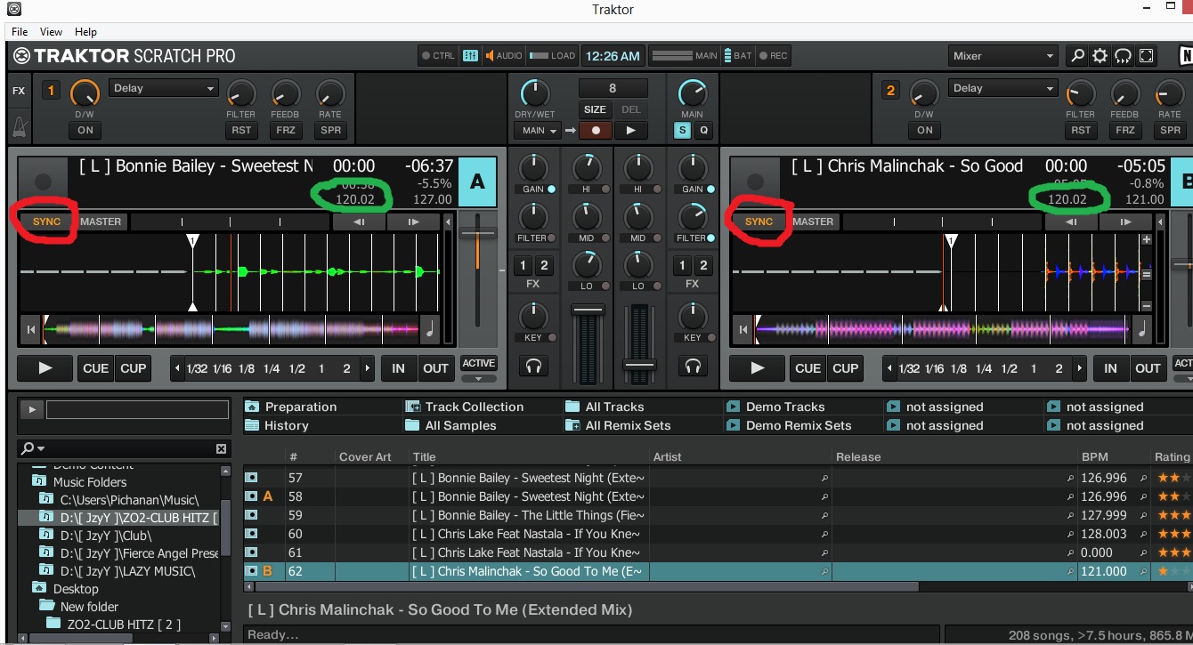This screenshot has width=1193, height=645.
Task: Click the audio indicator in header
Action: click(x=504, y=55)
